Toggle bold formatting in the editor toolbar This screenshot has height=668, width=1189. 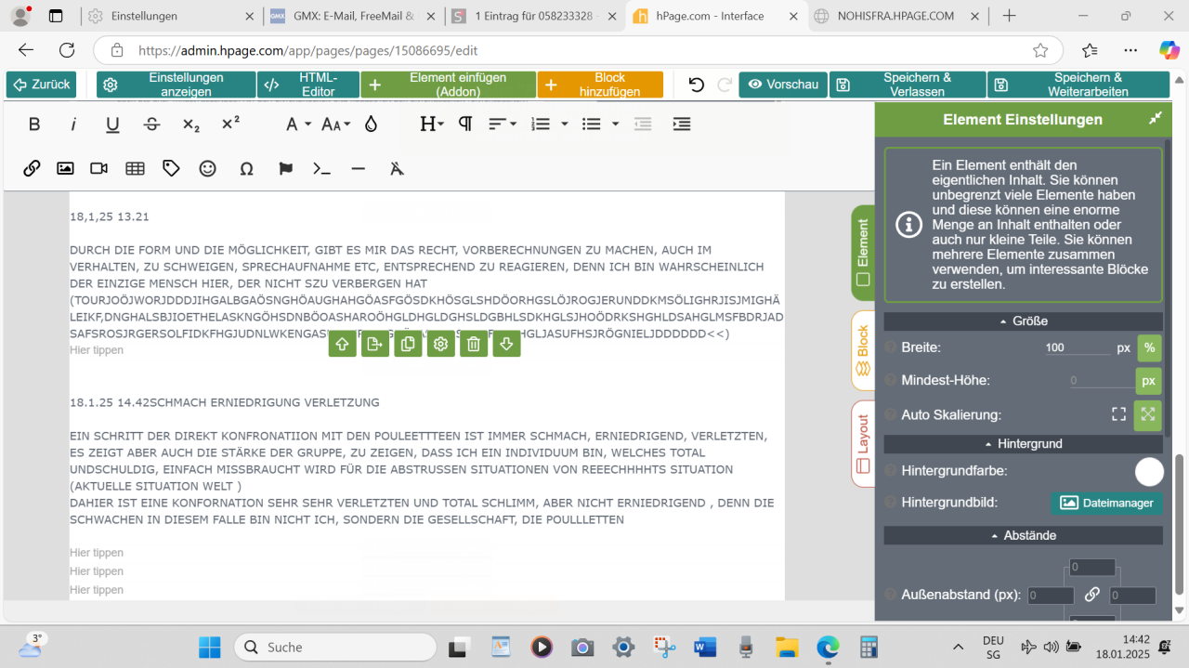(x=34, y=124)
